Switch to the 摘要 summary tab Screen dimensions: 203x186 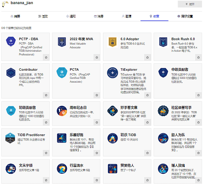point(15,16)
